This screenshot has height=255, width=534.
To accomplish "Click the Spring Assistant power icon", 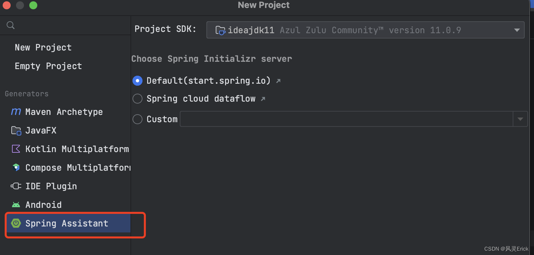I will (x=16, y=223).
